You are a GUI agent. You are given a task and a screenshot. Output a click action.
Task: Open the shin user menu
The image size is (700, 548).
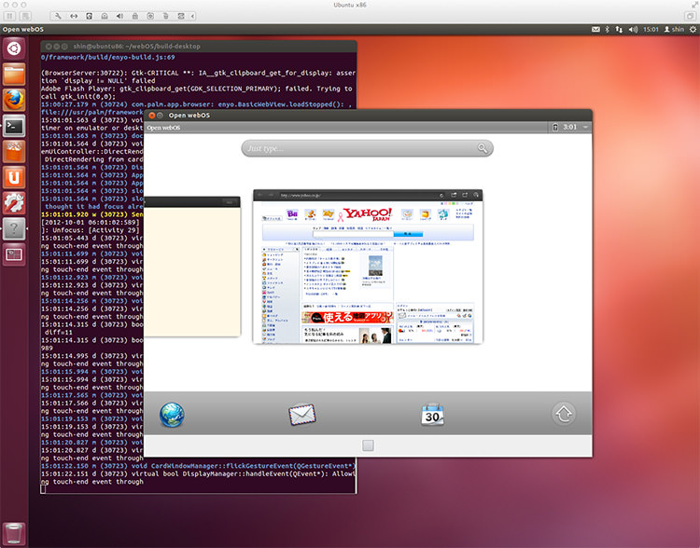pyautogui.click(x=674, y=30)
